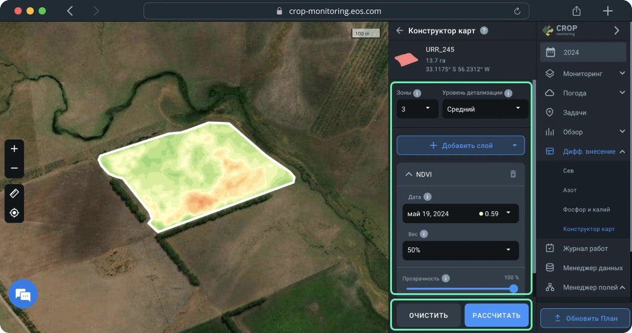632x333 pixels.
Task: Open the date dropdown май 19, 2024
Action: coord(460,214)
